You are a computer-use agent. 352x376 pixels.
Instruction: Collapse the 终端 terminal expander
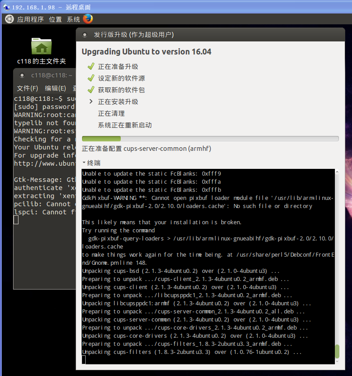click(91, 163)
